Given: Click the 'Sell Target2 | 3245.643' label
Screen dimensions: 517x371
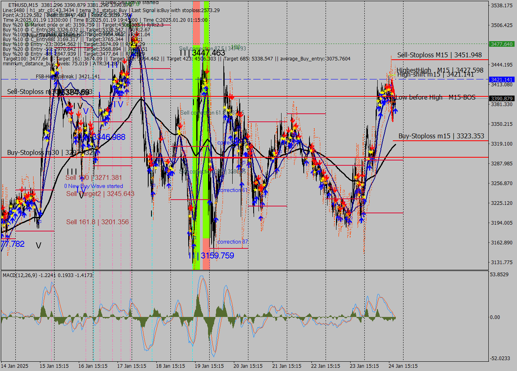Looking at the screenshot, I should (100, 194).
